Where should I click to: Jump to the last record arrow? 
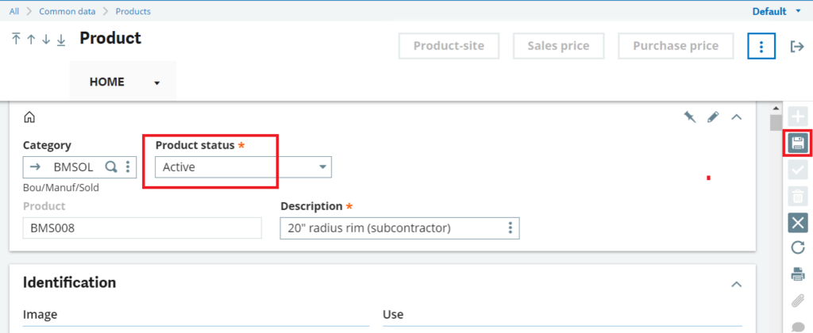tap(61, 39)
